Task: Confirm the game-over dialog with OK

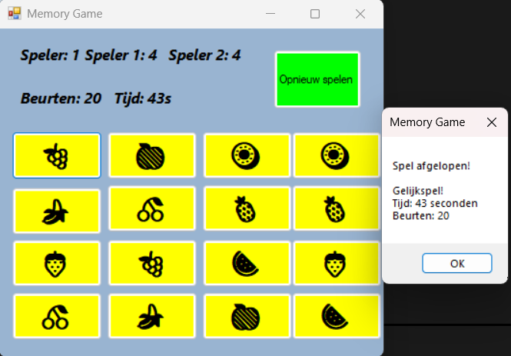Action: (x=457, y=263)
